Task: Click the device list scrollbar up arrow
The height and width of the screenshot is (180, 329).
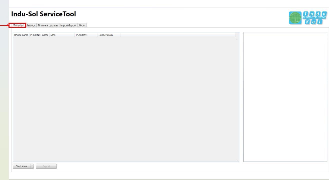Action: (237, 39)
